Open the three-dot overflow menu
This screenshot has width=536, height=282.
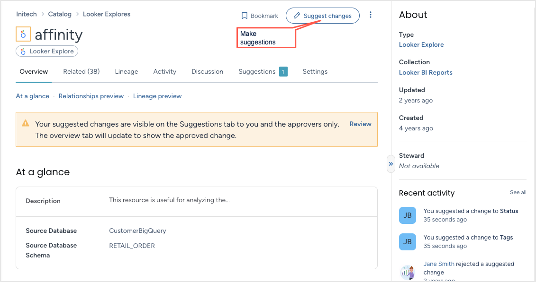[371, 15]
